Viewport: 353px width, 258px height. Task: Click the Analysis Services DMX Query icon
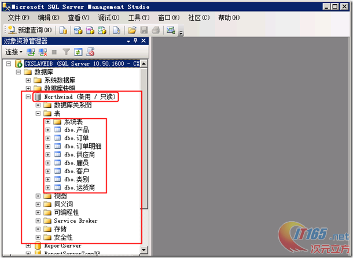click(x=90, y=30)
